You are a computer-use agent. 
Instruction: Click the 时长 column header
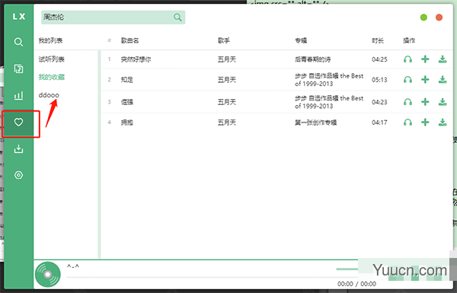tap(378, 40)
